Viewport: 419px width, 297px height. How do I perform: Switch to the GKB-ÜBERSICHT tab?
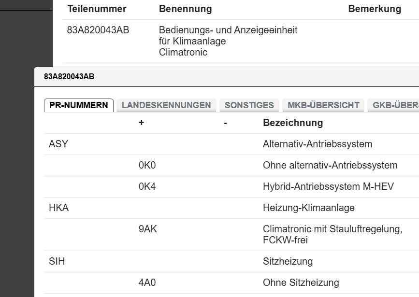pos(394,105)
